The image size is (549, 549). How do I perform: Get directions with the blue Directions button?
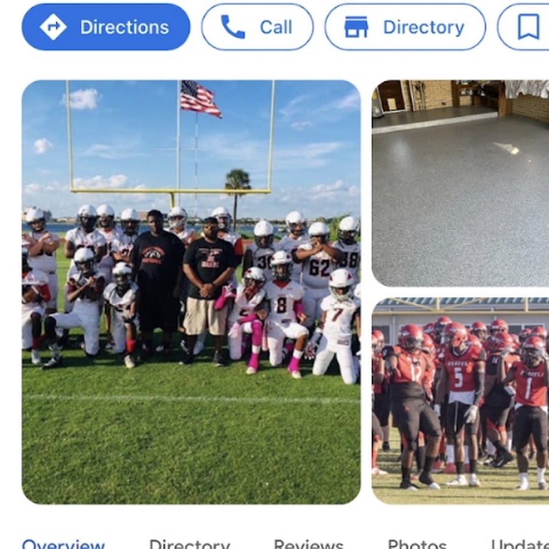pyautogui.click(x=106, y=27)
